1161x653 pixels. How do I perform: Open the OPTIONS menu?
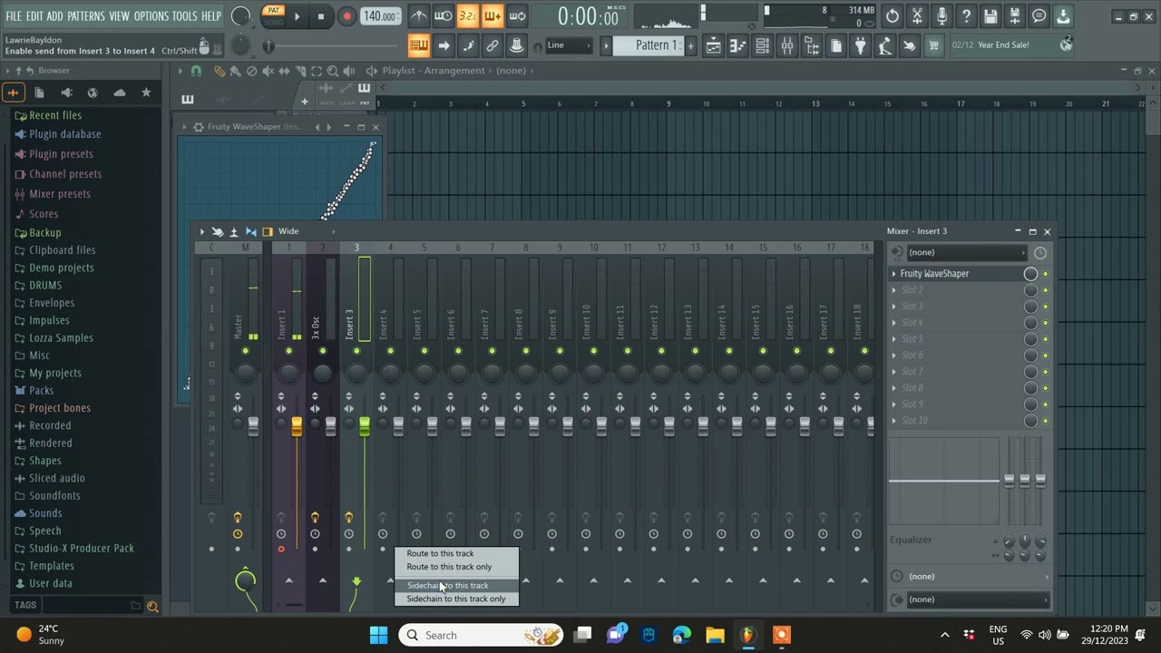[x=151, y=16]
